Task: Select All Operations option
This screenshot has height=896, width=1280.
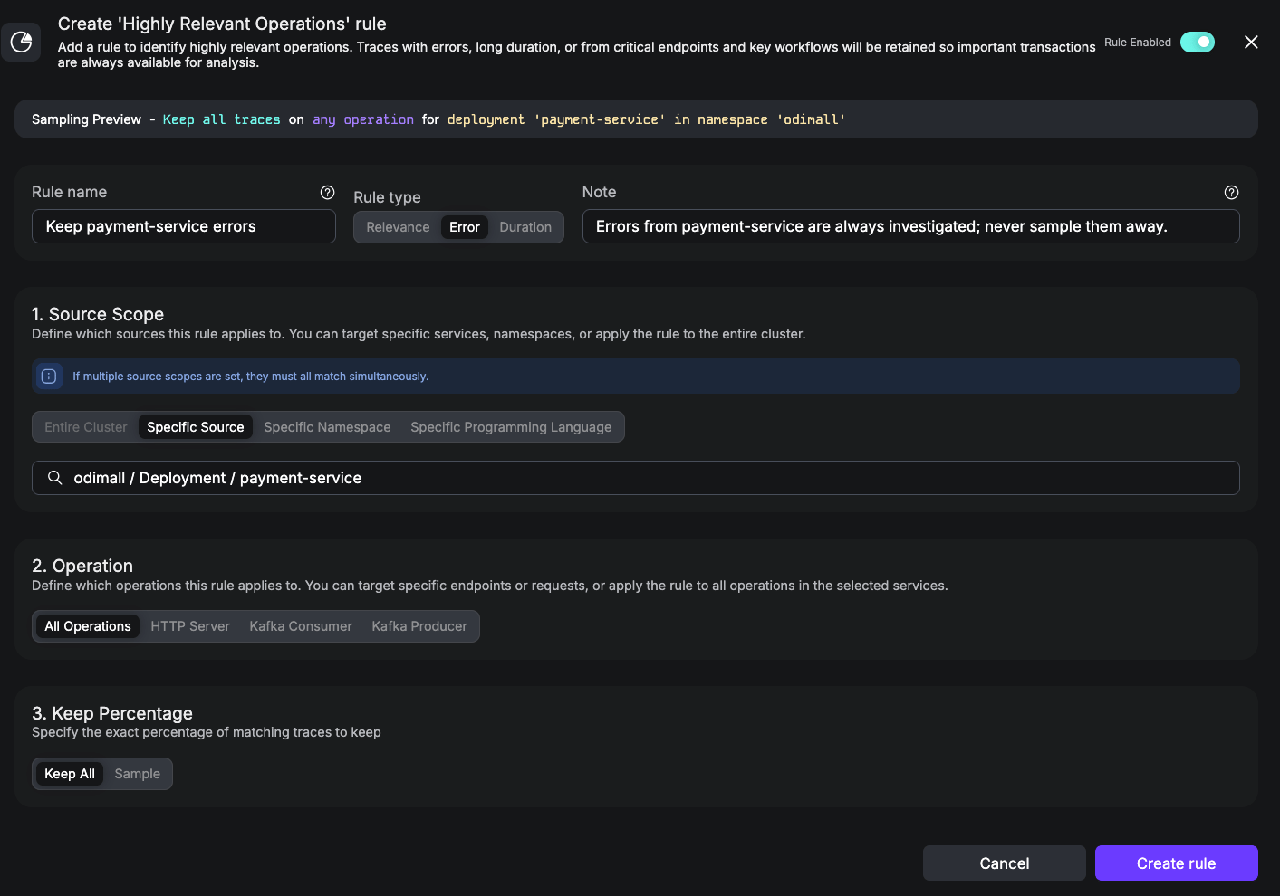Action: coord(88,626)
